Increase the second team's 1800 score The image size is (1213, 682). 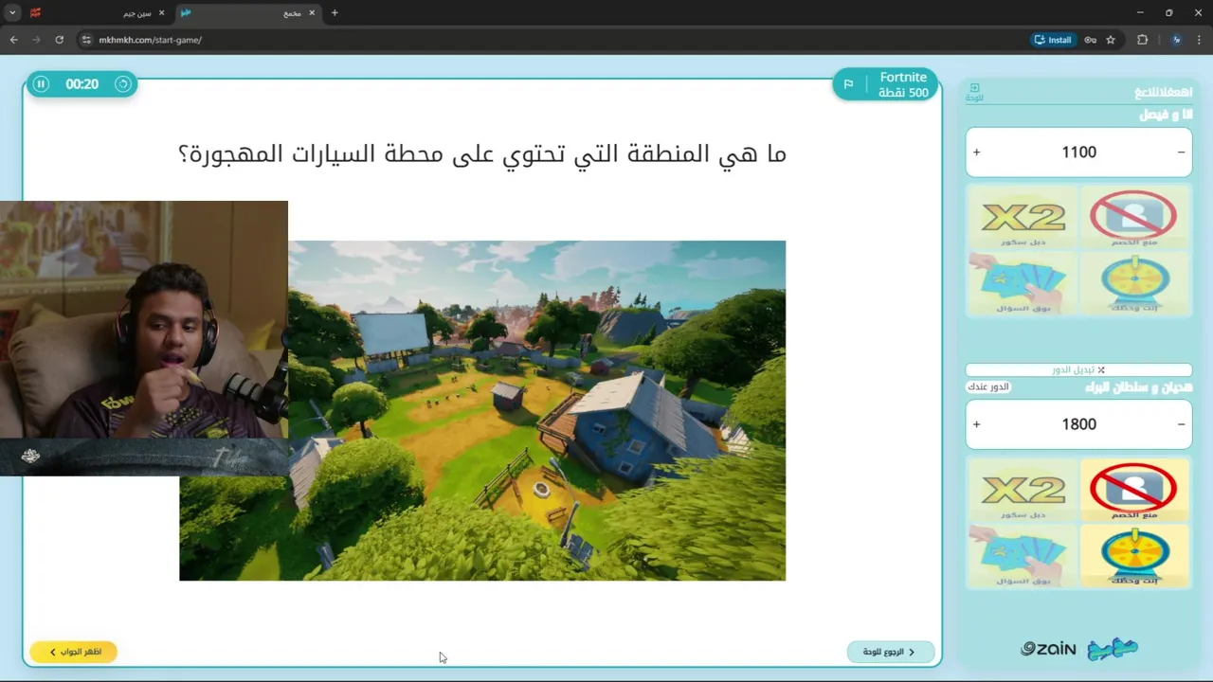point(977,424)
